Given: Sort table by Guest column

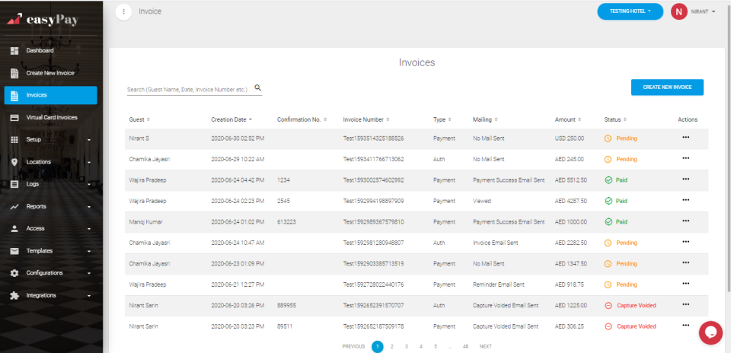Looking at the screenshot, I should [139, 119].
